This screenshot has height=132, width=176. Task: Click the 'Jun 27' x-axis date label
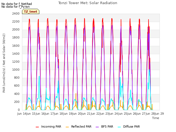[x=141, y=114]
